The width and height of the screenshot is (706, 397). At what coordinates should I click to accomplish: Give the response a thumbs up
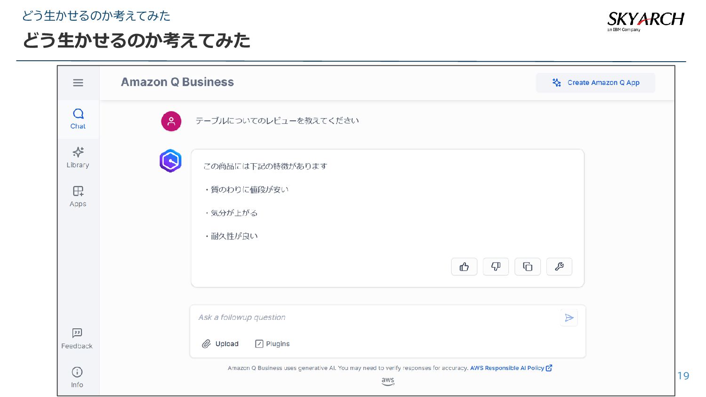point(464,267)
